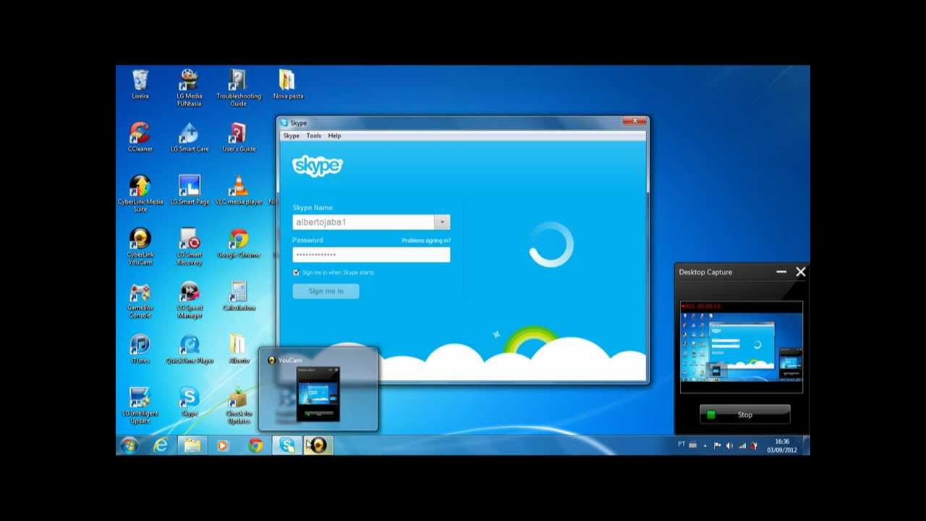Expand the Skype Name dropdown
The width and height of the screenshot is (926, 521).
pos(442,222)
